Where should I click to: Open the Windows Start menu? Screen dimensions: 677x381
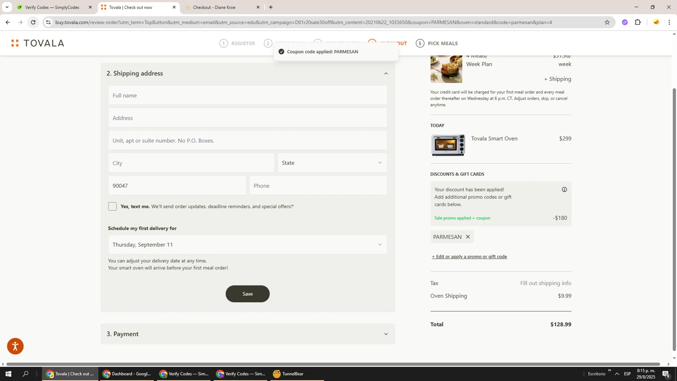point(8,374)
